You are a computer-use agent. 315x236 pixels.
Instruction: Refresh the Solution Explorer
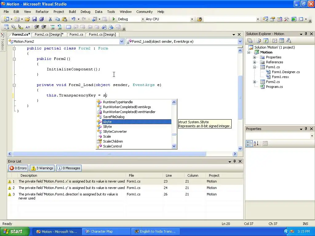(266, 41)
